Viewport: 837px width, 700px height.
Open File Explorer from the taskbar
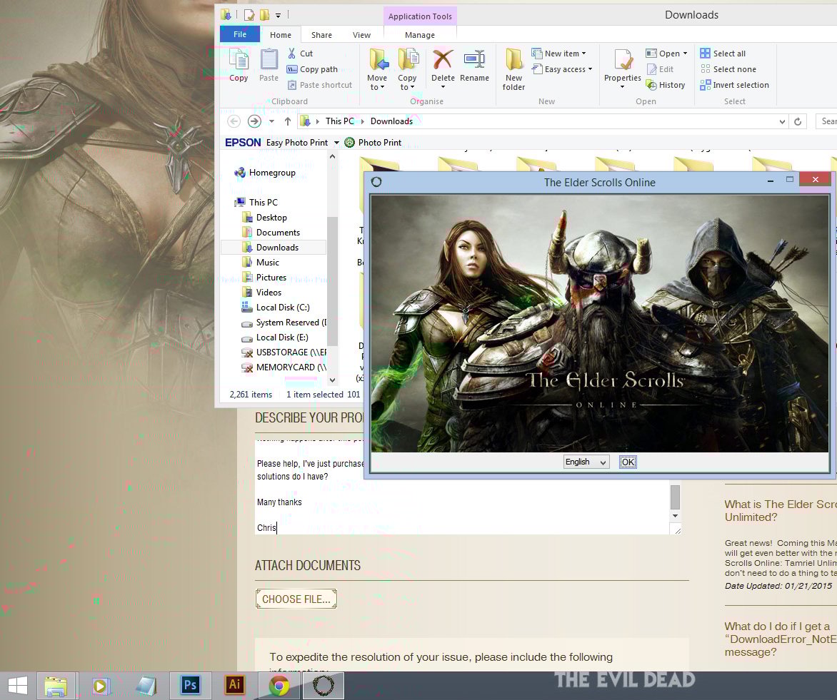(x=56, y=686)
